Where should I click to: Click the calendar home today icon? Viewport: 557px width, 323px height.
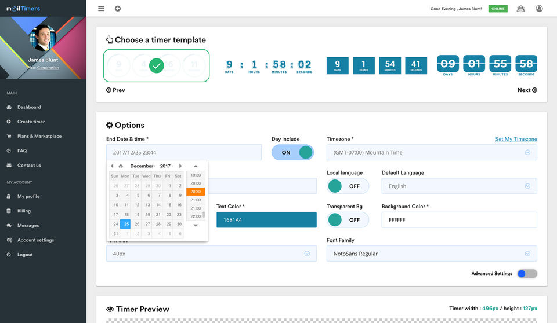(x=121, y=166)
